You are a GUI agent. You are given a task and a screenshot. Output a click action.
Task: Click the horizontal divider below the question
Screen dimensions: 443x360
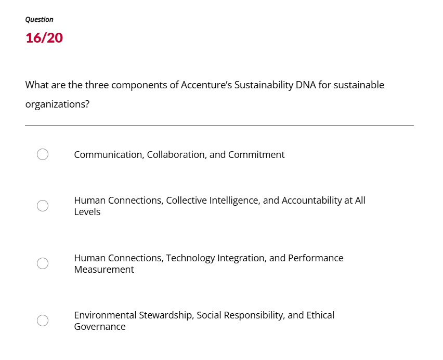pos(219,124)
